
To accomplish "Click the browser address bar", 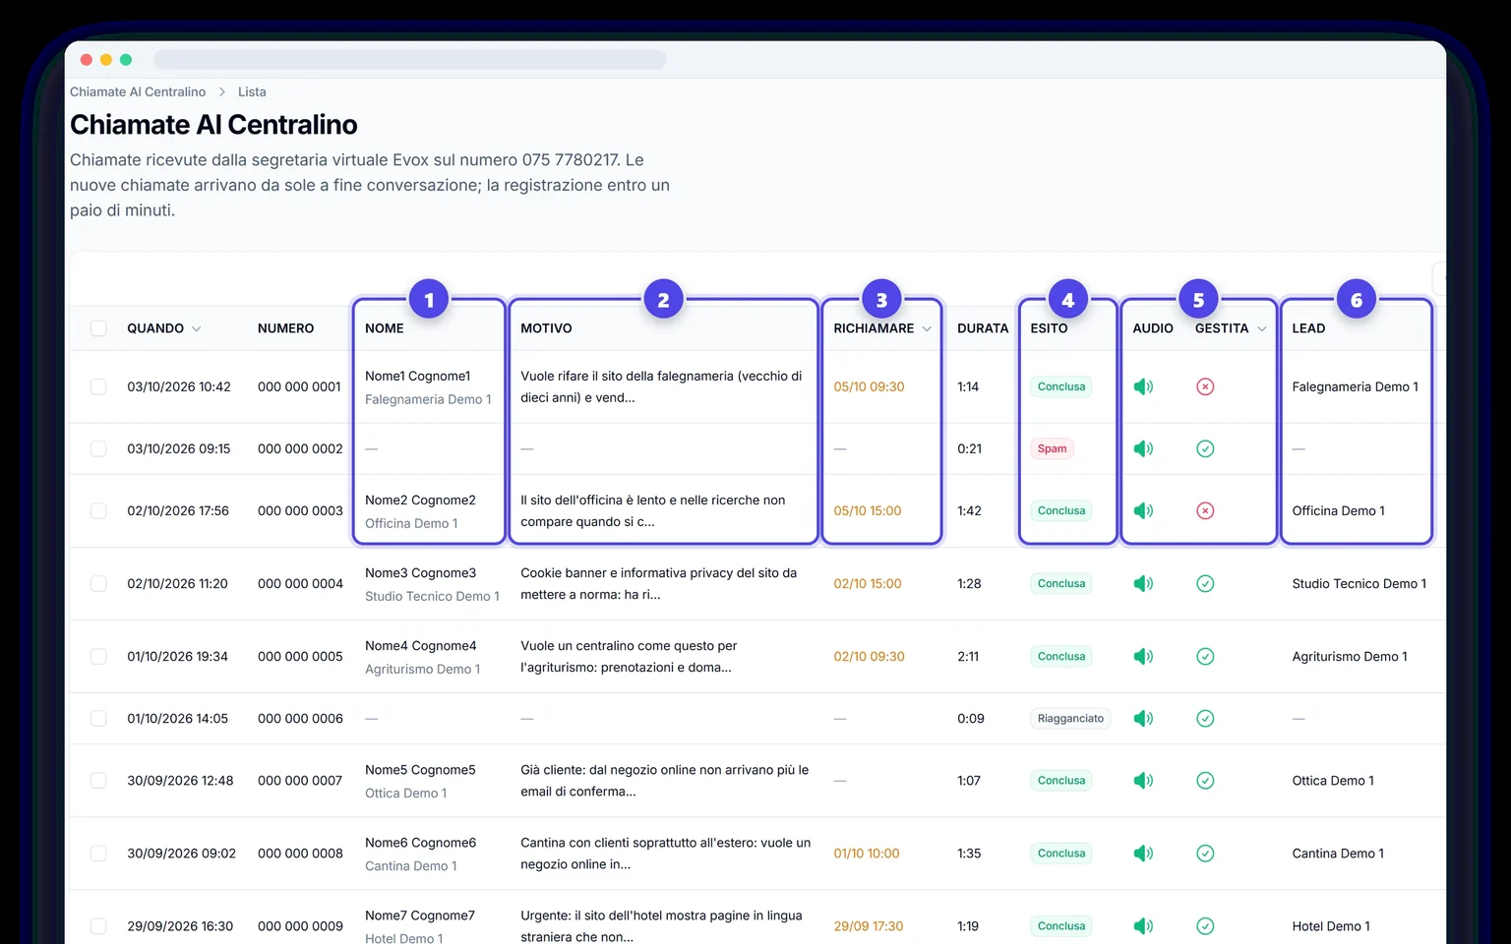I will [410, 60].
